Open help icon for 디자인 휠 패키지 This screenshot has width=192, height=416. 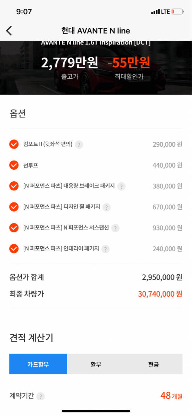point(106,207)
